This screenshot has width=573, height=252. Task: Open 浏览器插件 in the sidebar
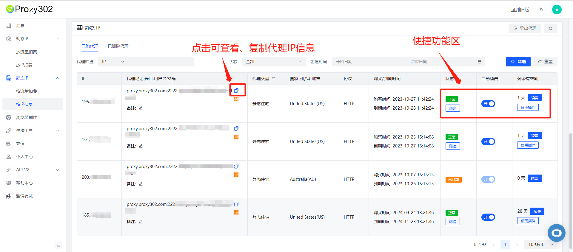[x=33, y=117]
